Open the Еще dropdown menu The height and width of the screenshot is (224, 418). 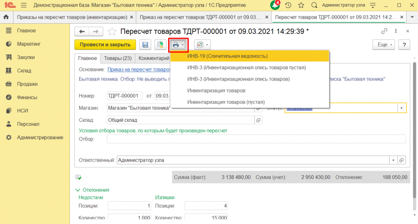[384, 45]
